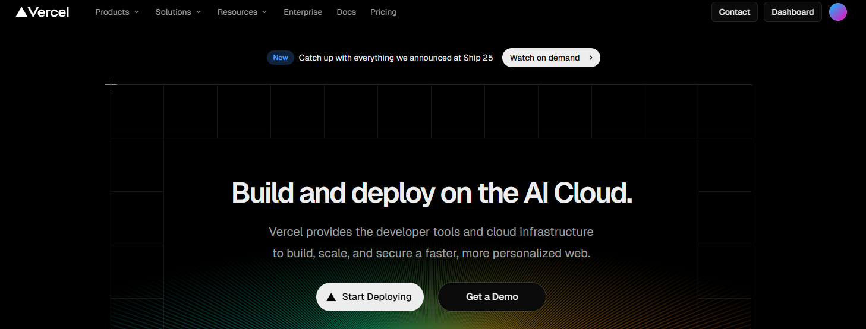This screenshot has width=866, height=329.
Task: Open the user avatar menu
Action: click(x=838, y=12)
